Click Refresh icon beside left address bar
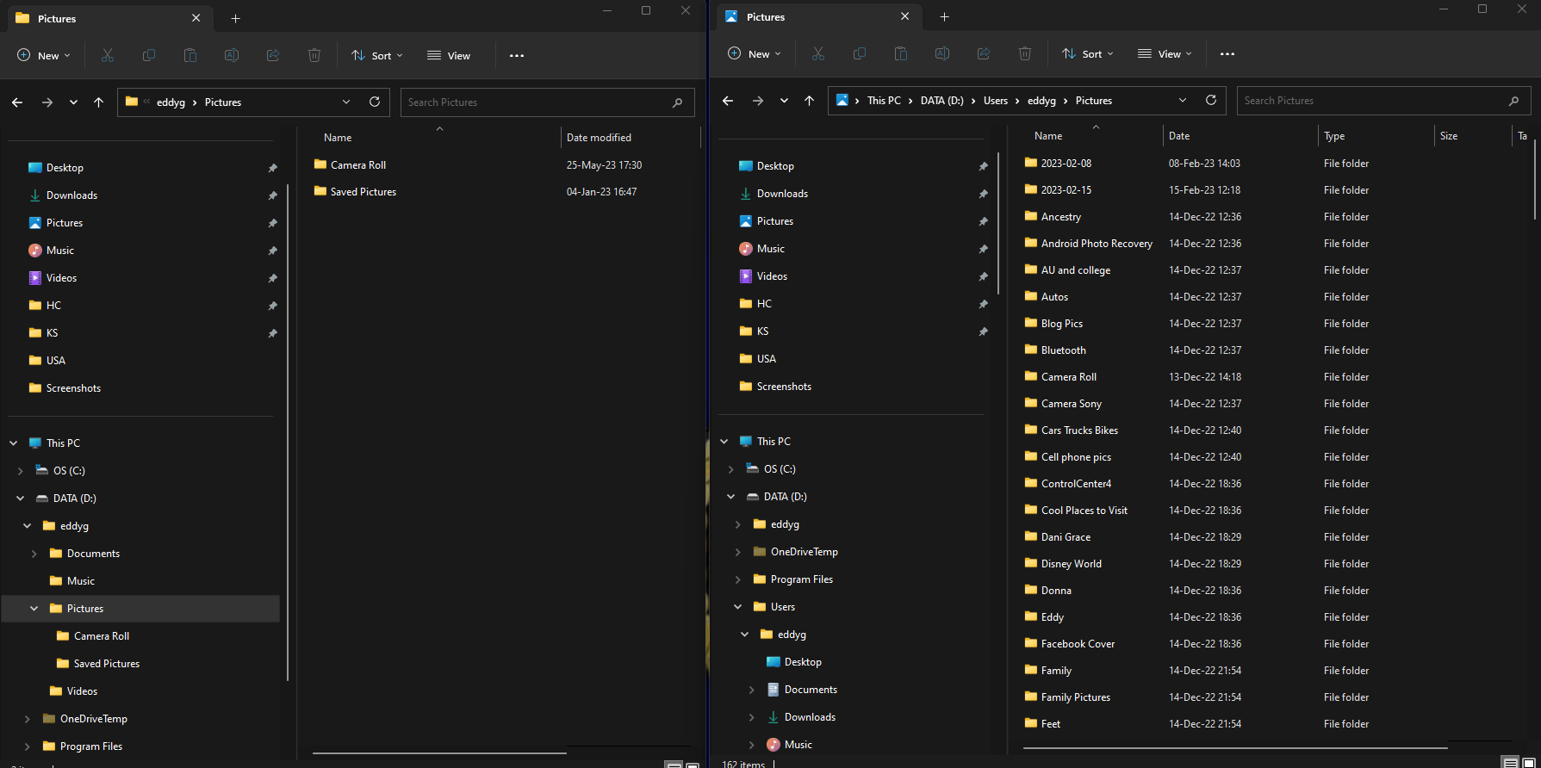Viewport: 1541px width, 768px height. [x=375, y=102]
